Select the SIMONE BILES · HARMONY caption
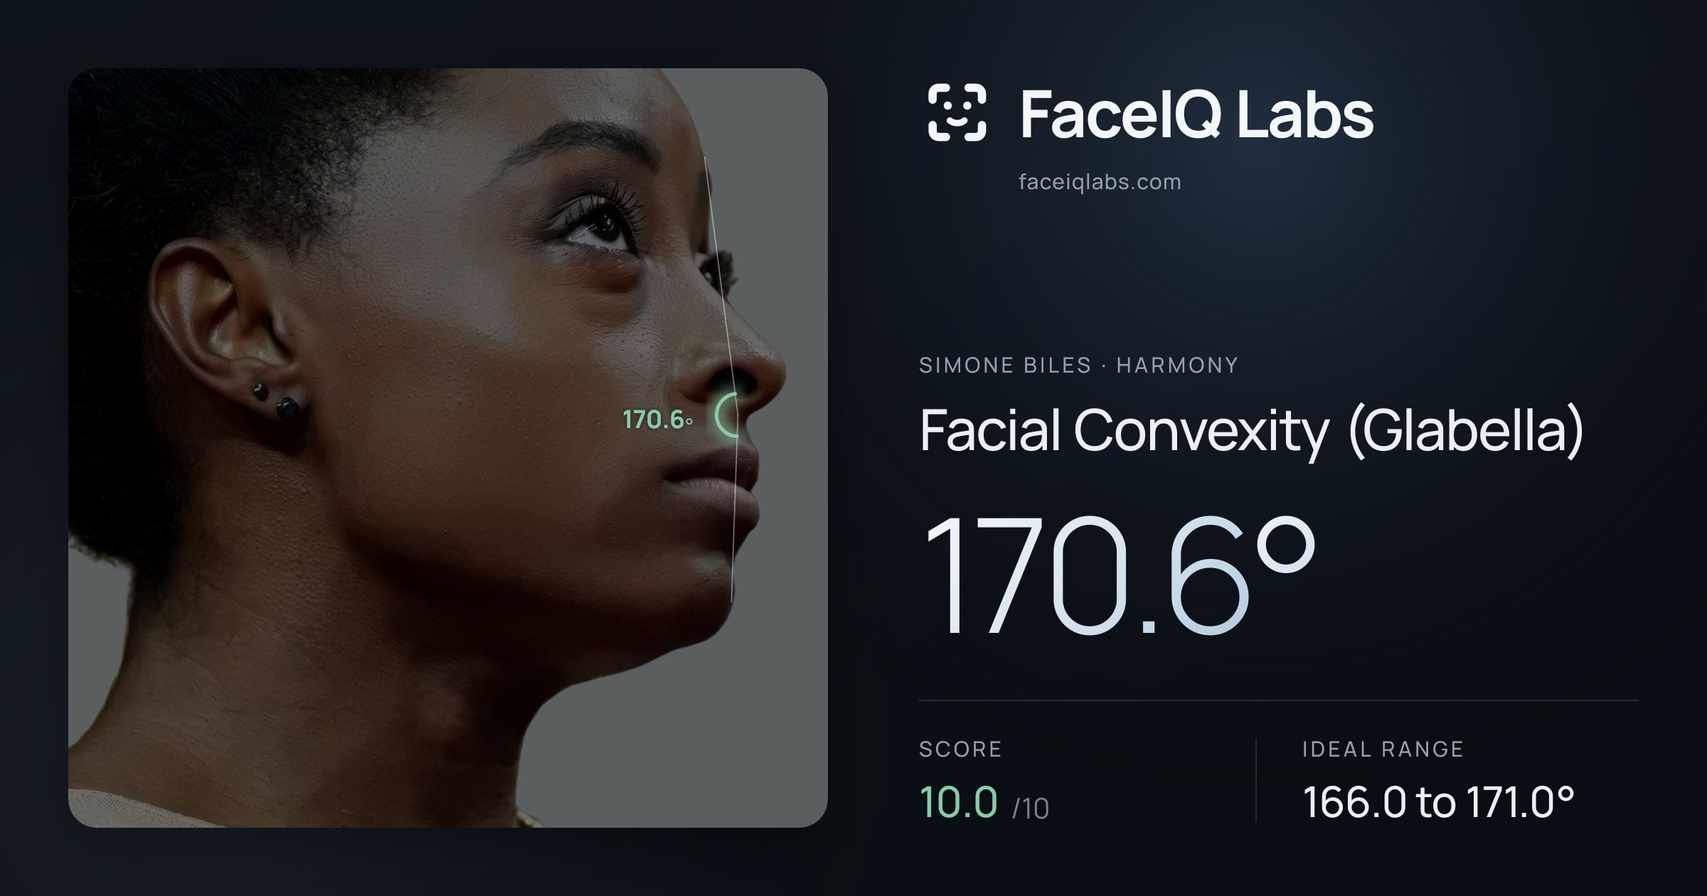The height and width of the screenshot is (896, 1707). (1078, 366)
